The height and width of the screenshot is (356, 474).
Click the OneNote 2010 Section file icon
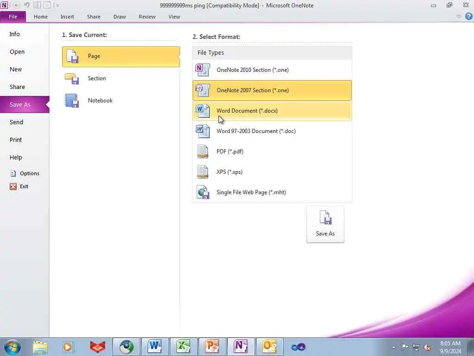pyautogui.click(x=203, y=70)
